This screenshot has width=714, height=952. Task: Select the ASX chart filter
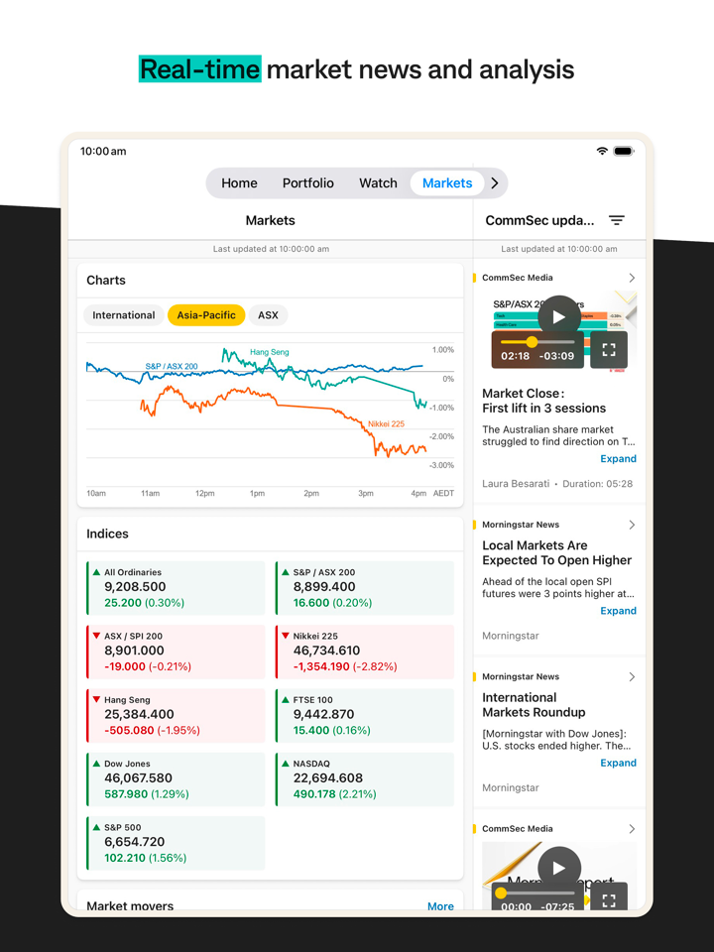click(x=268, y=315)
